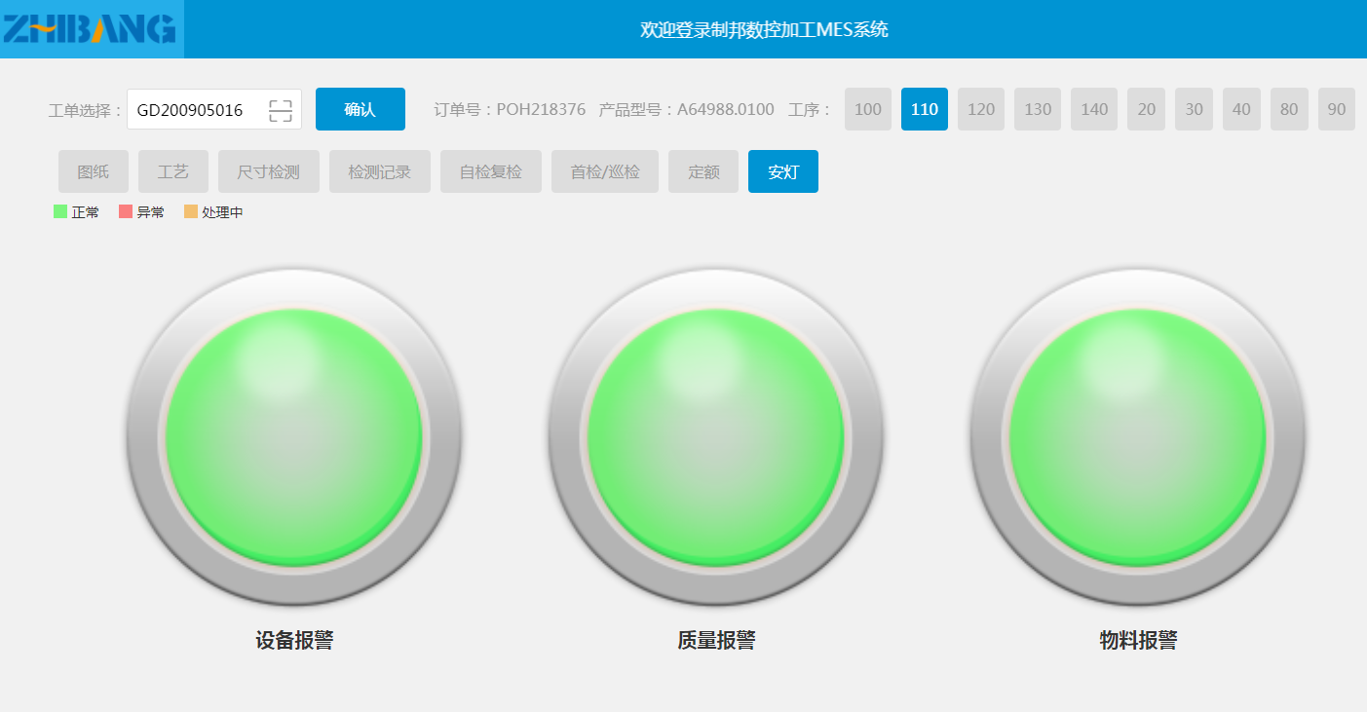Screen dimensions: 1367x712
Task: Click the 物料报警 green alarm light
Action: tap(1138, 436)
